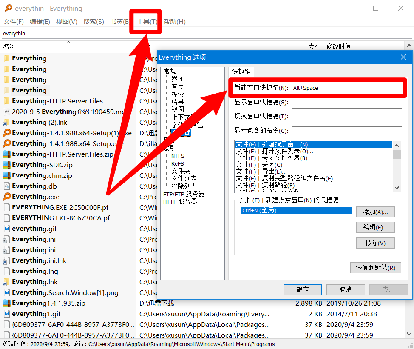Select the HTTP 服务器 tree item
This screenshot has width=414, height=349.
pyautogui.click(x=180, y=202)
